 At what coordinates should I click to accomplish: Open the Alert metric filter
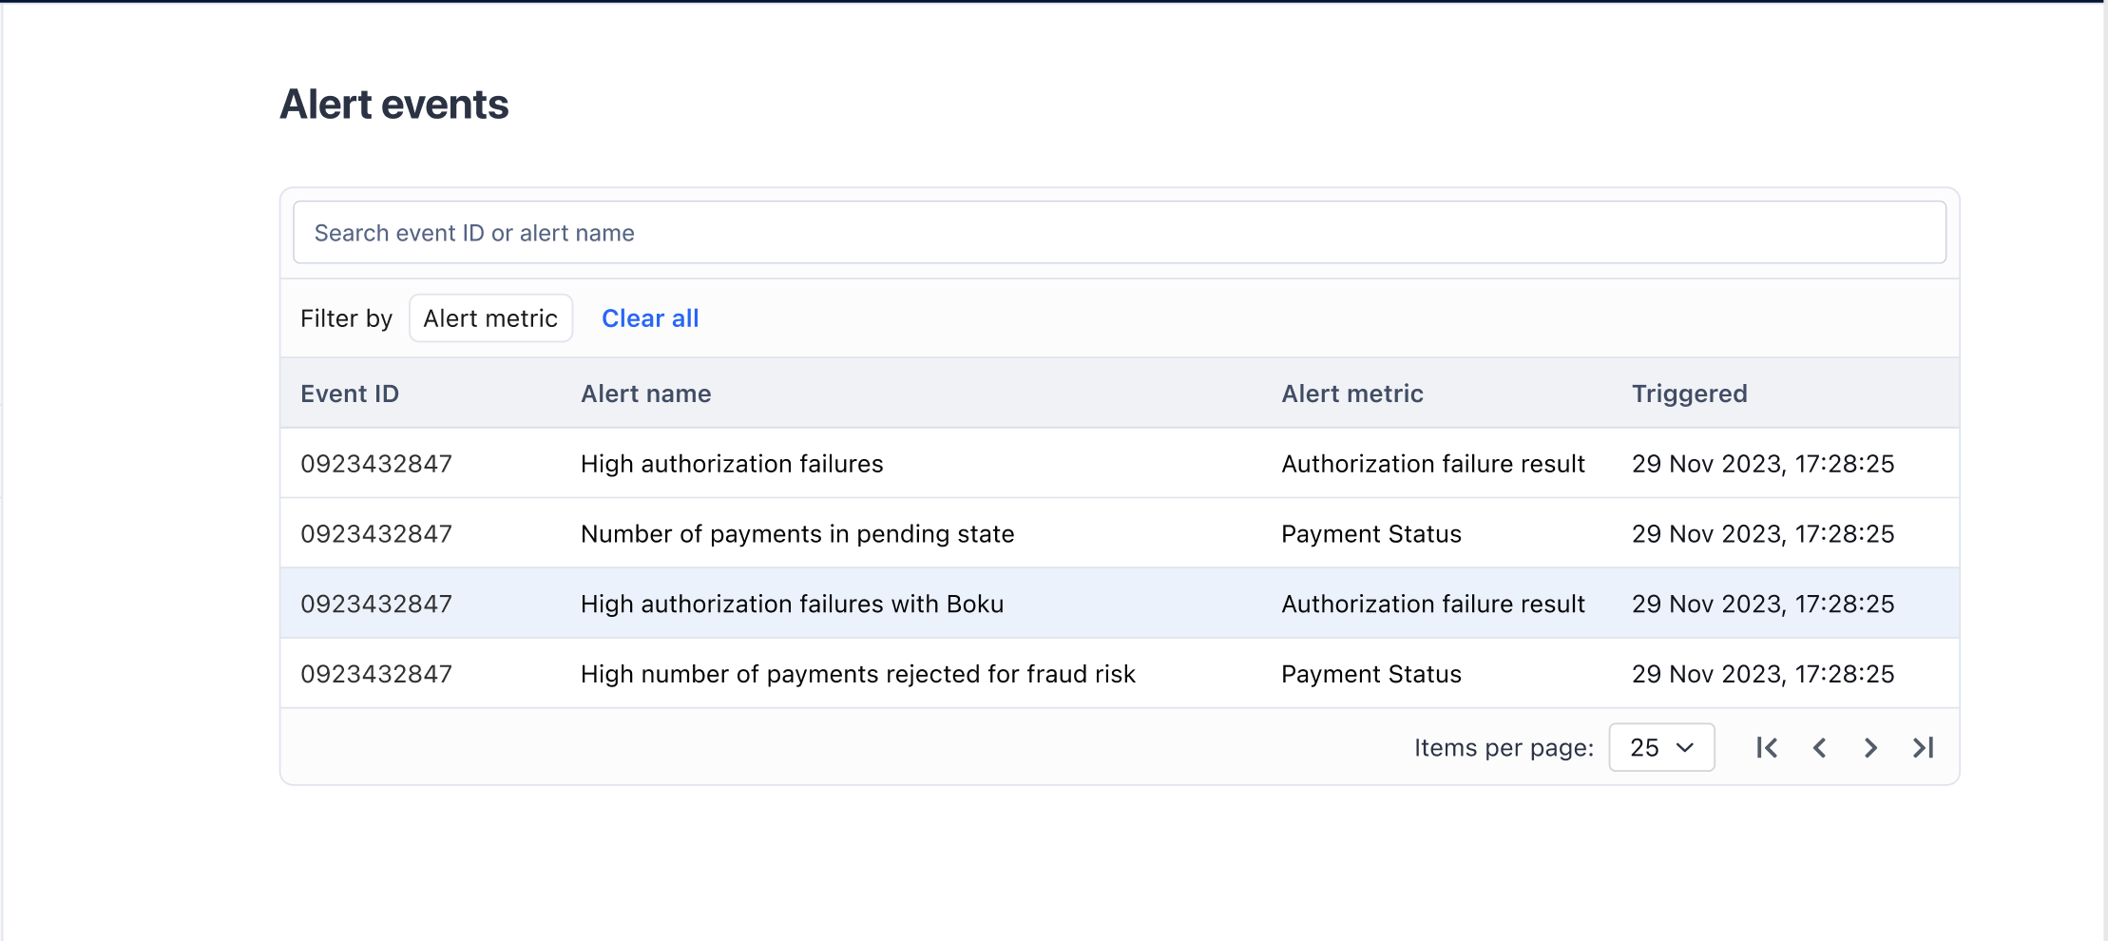click(490, 318)
